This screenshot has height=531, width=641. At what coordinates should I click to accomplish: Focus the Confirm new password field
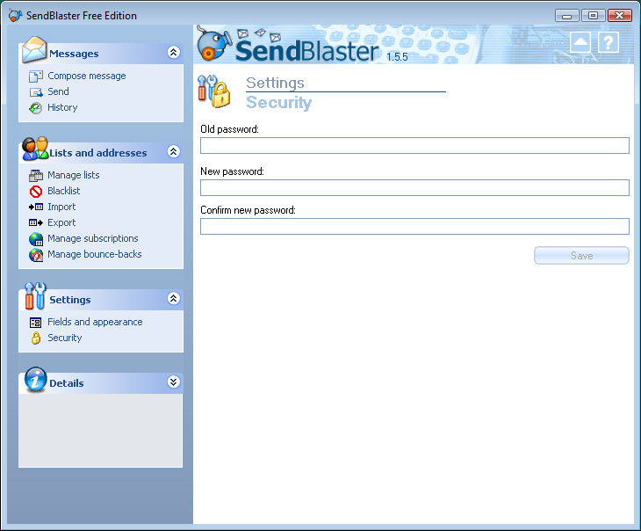click(x=414, y=227)
